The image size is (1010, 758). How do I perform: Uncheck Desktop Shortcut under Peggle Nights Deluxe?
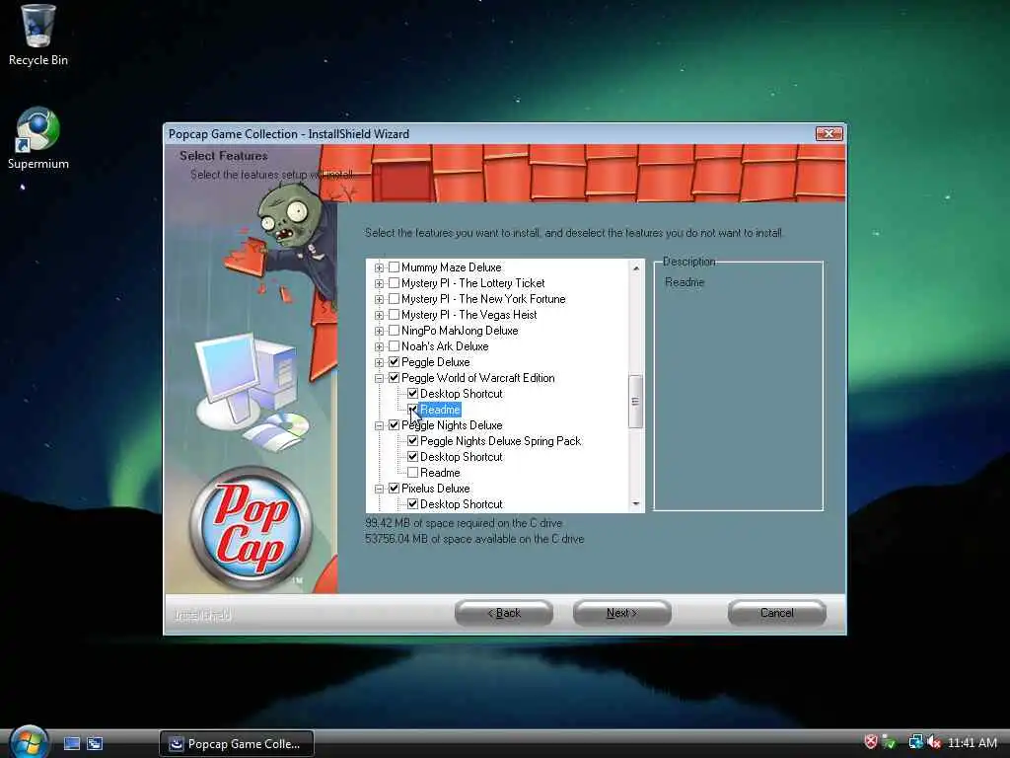click(413, 456)
